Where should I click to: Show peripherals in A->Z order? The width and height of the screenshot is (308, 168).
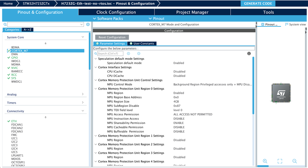click(27, 30)
